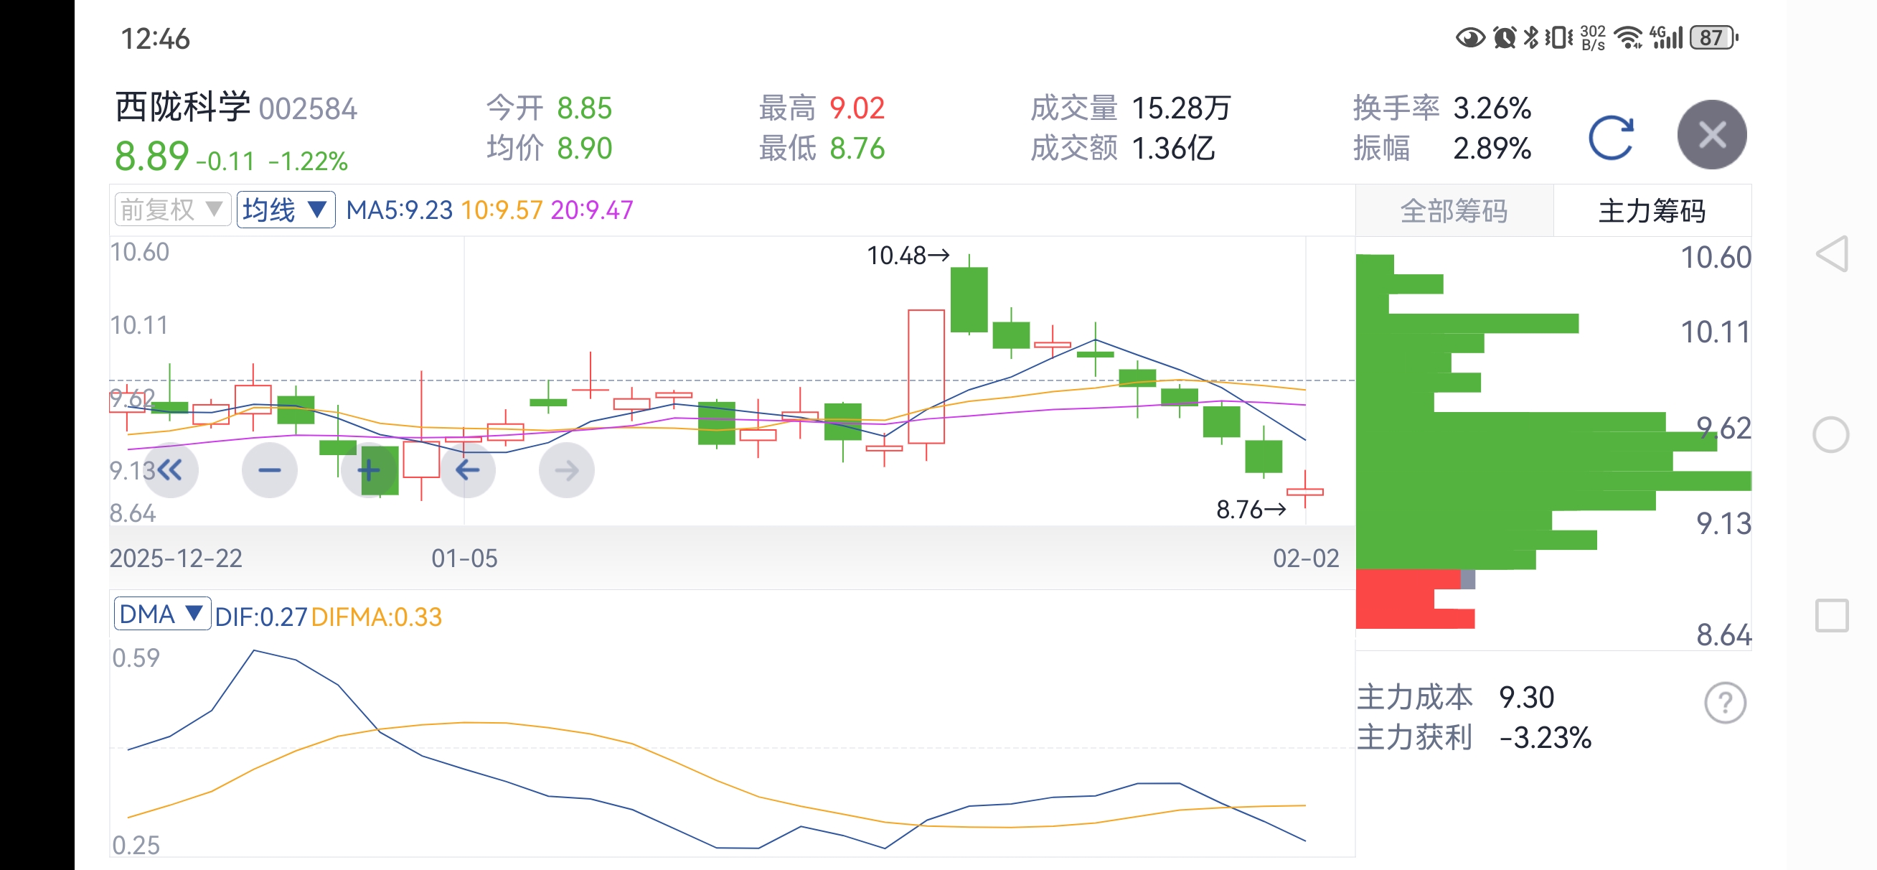Tap the zoom in plus button
Image resolution: width=1877 pixels, height=870 pixels.
tap(369, 470)
